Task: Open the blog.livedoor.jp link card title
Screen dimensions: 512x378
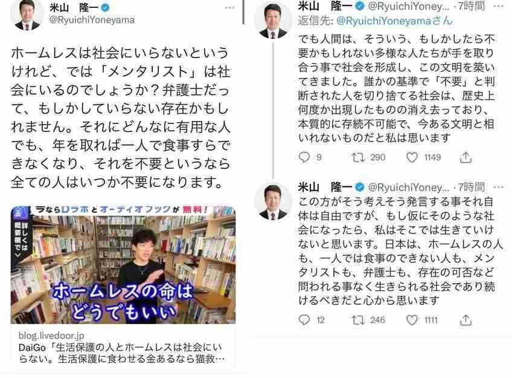Action: (121, 353)
